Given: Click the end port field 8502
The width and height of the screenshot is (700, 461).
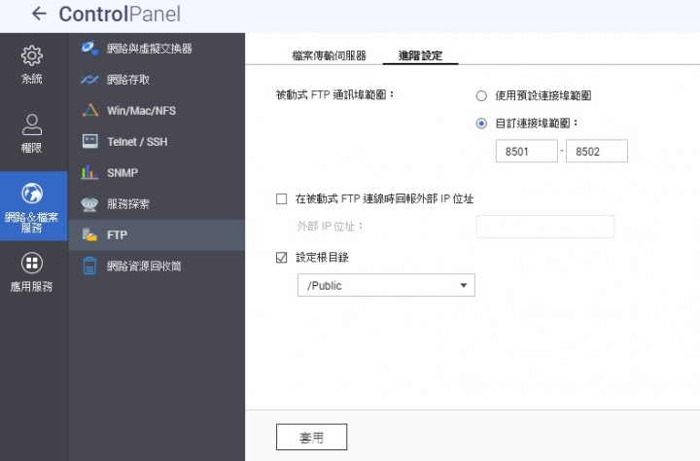Looking at the screenshot, I should [597, 151].
